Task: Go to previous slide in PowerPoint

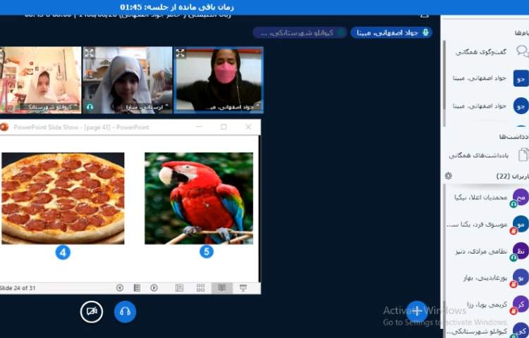Action: 120,288
